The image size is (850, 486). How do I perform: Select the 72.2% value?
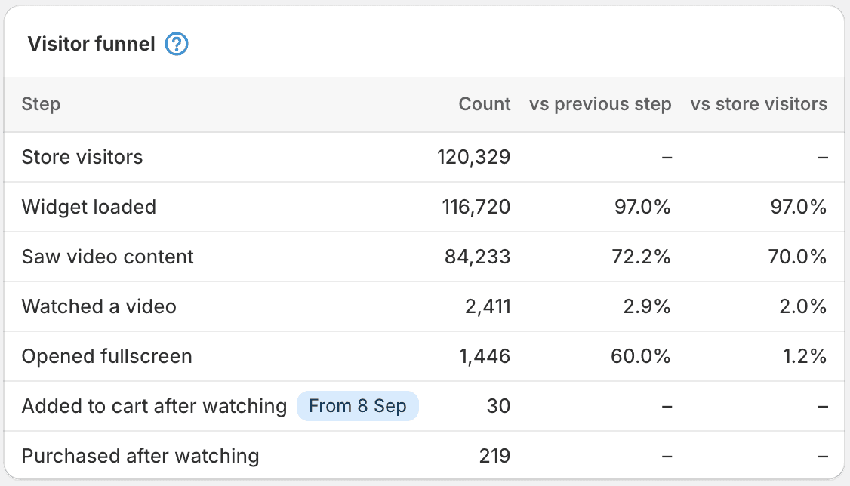click(641, 257)
